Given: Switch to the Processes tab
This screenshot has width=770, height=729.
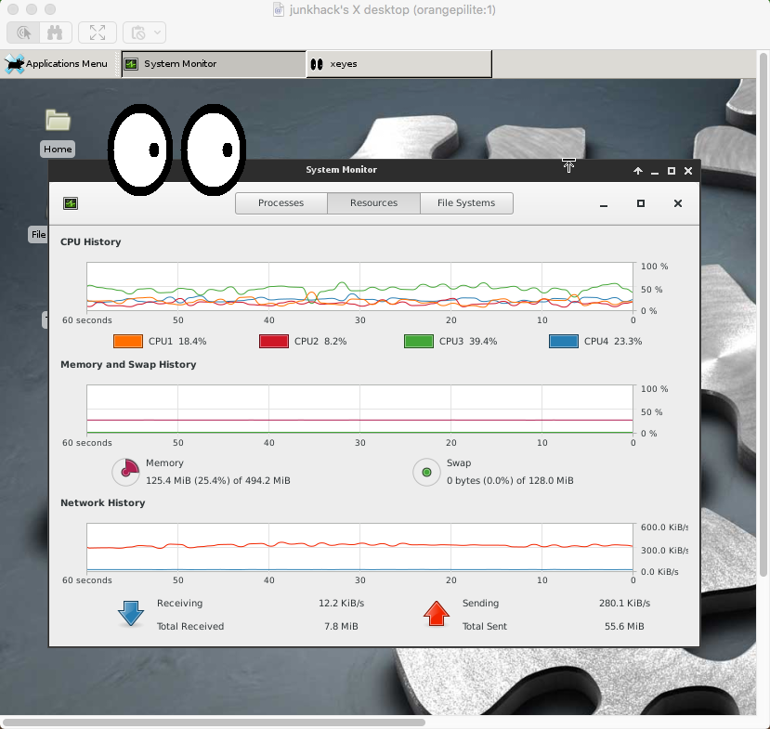Looking at the screenshot, I should 281,203.
